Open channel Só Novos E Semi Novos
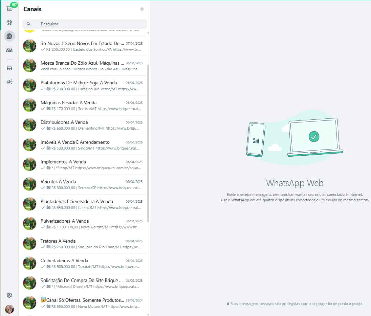Screen dimensions: 371x316 [84, 46]
